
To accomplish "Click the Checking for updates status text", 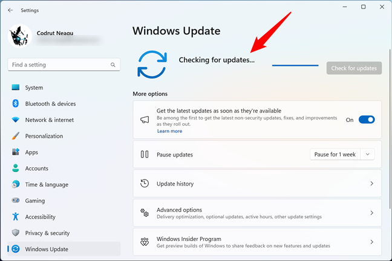I will pos(217,60).
